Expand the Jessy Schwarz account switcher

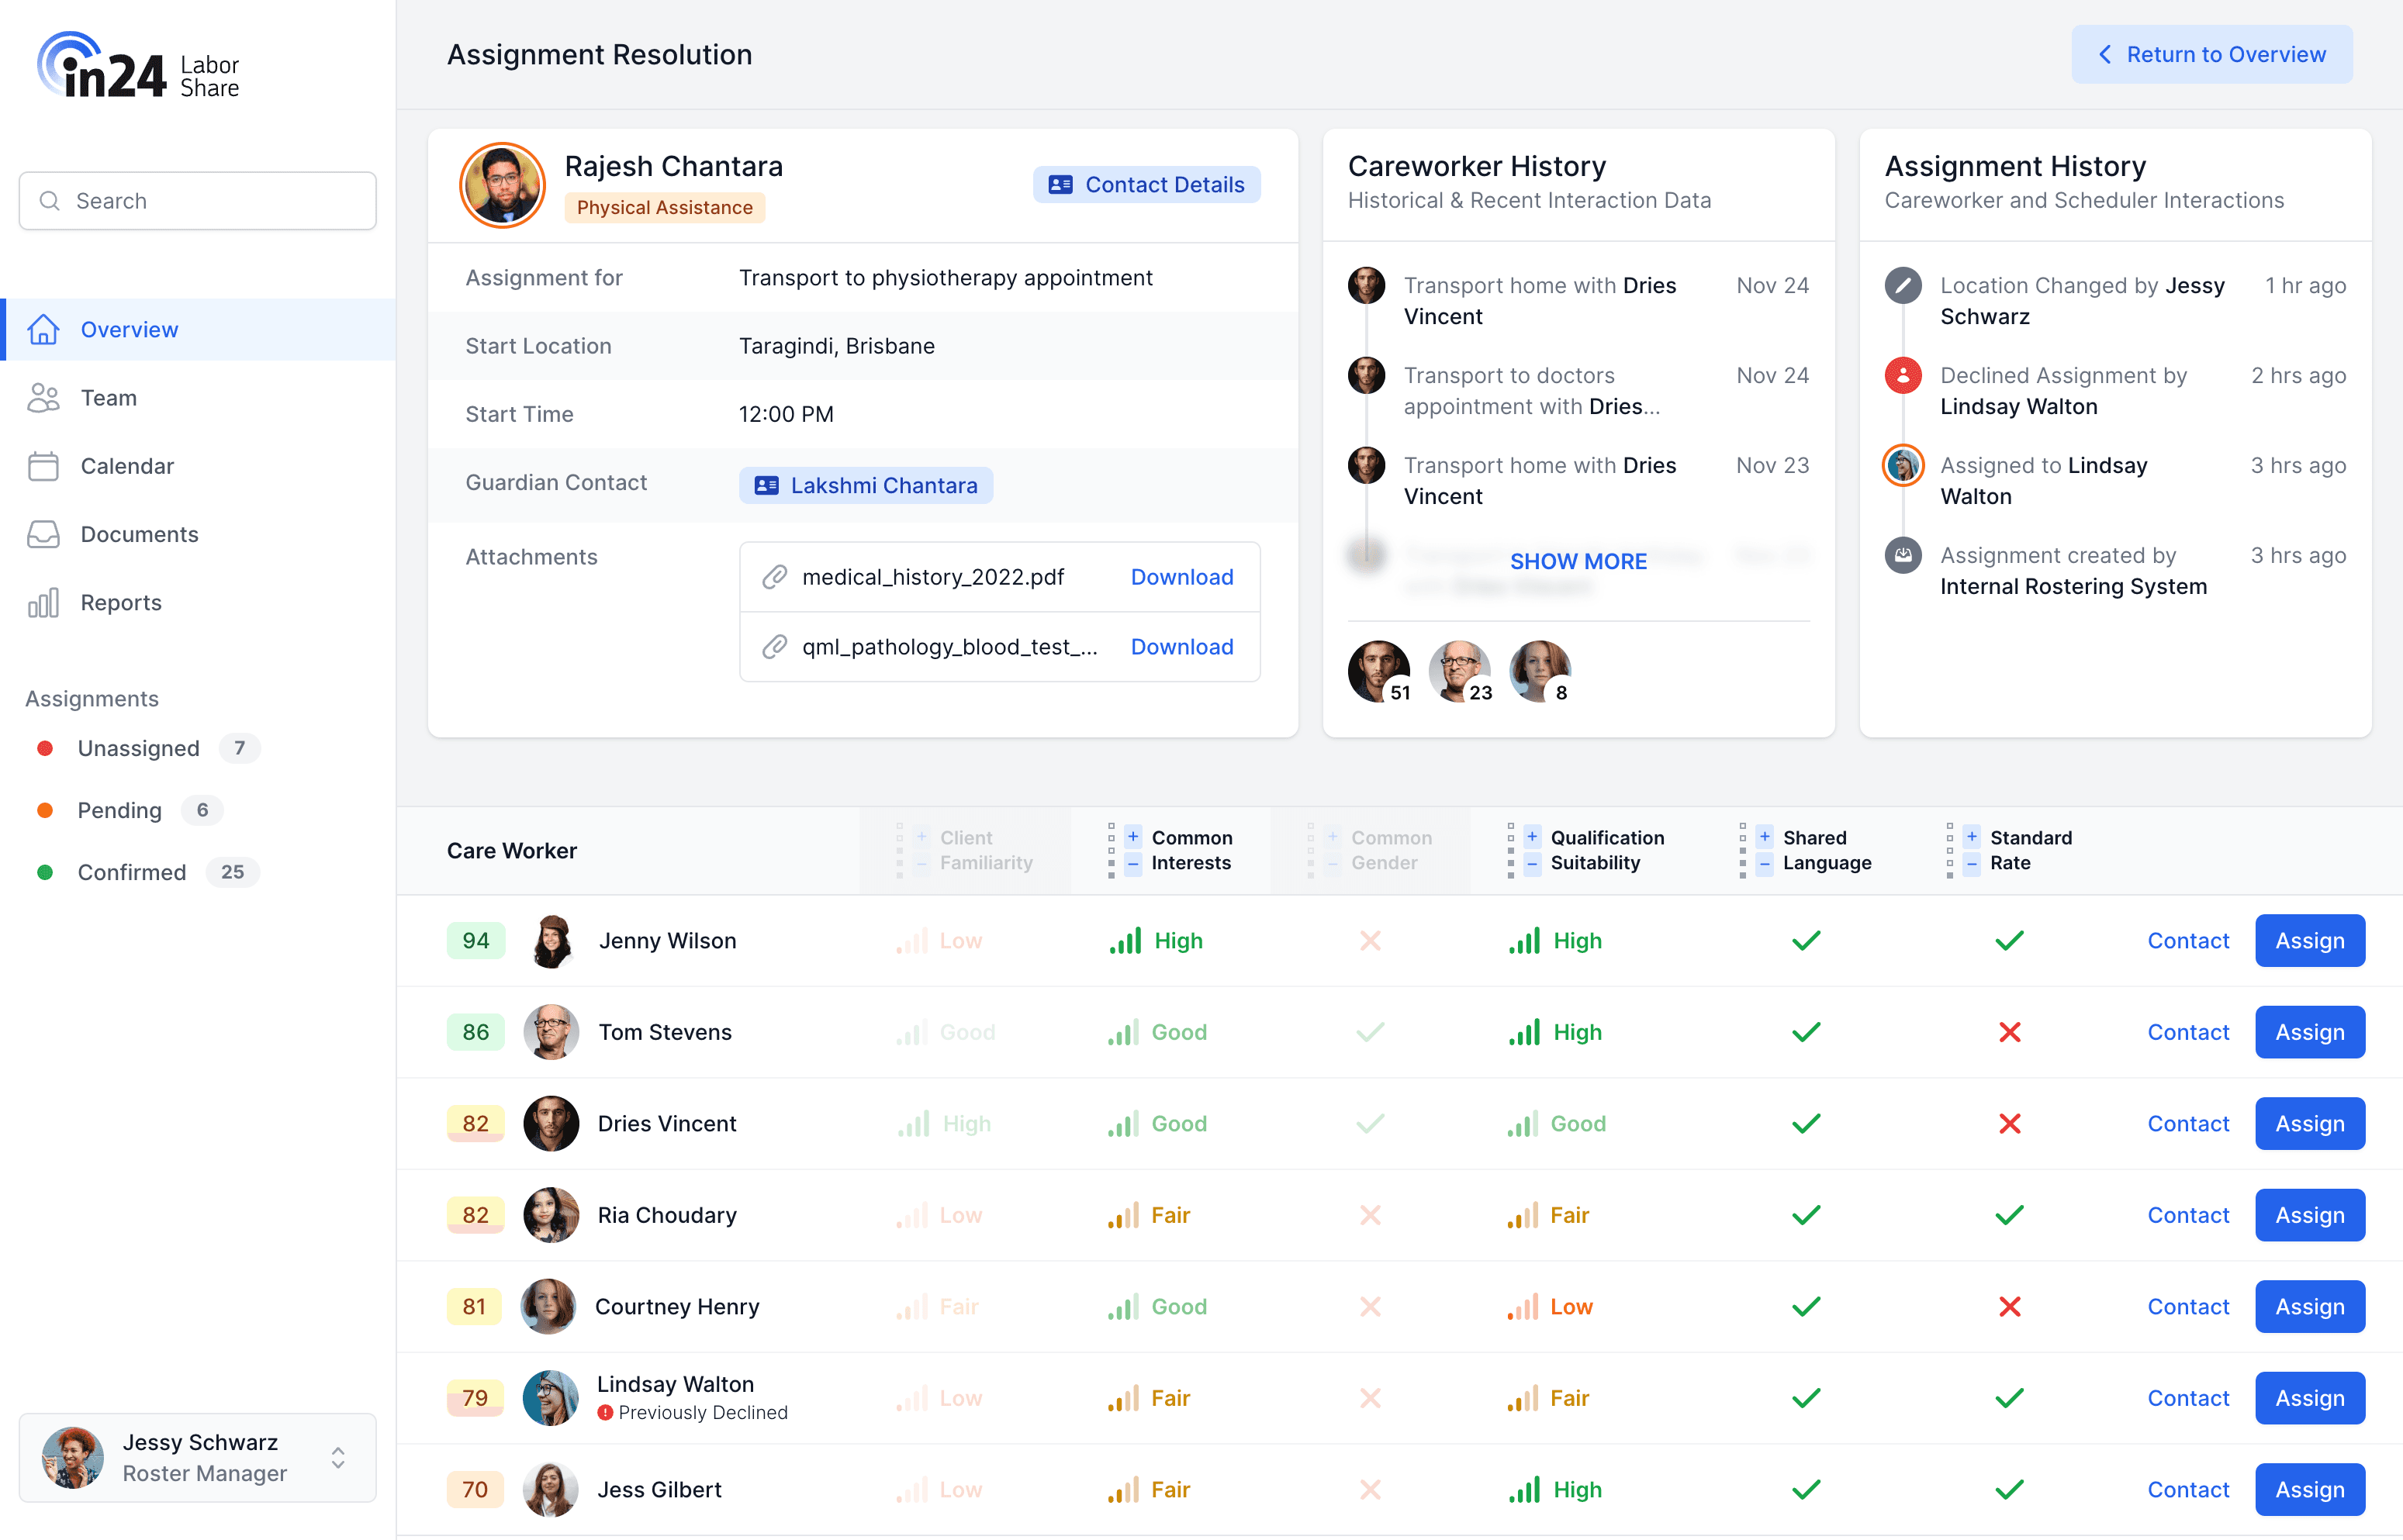point(338,1457)
